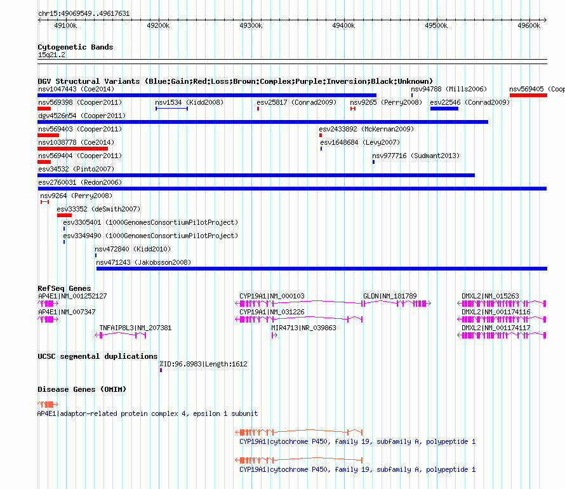Select the DMXL2|NM_001174117 transcript label

coord(496,328)
